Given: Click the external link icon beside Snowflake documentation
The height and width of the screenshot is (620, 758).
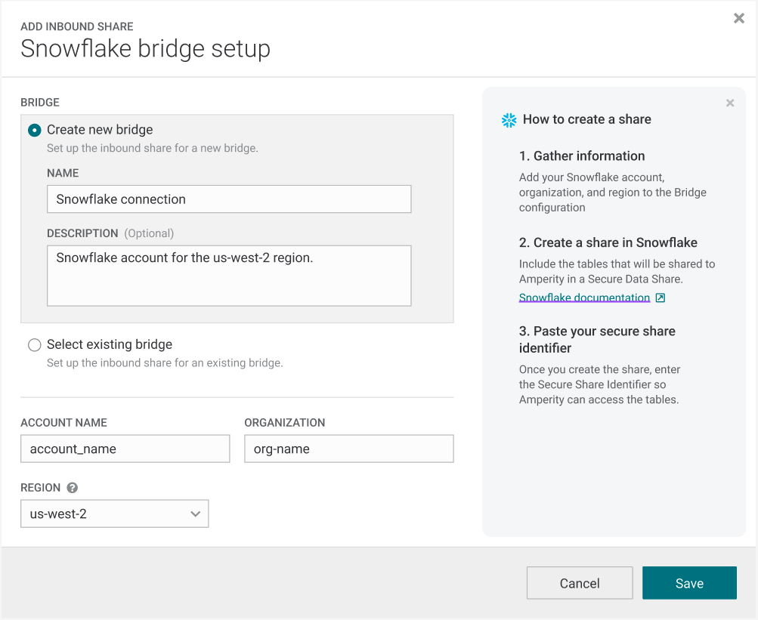Looking at the screenshot, I should [x=660, y=298].
